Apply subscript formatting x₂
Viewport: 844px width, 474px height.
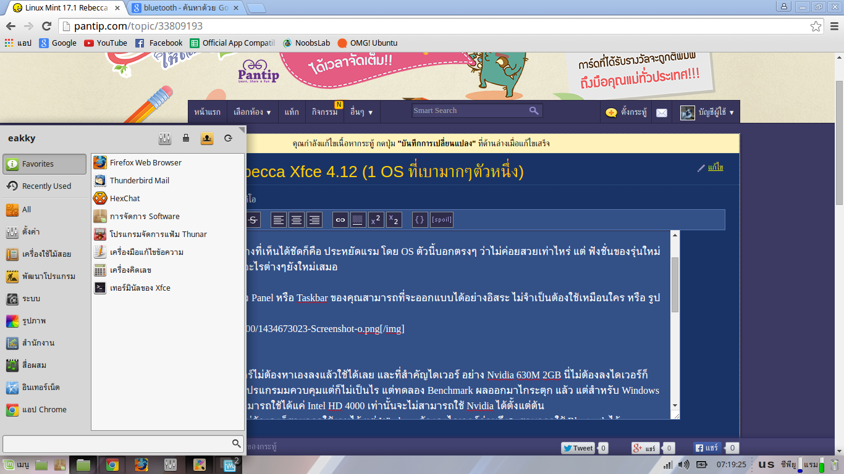(x=394, y=220)
